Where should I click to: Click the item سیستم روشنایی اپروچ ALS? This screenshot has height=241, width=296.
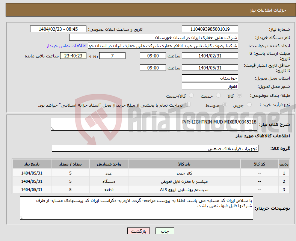tap(184, 190)
